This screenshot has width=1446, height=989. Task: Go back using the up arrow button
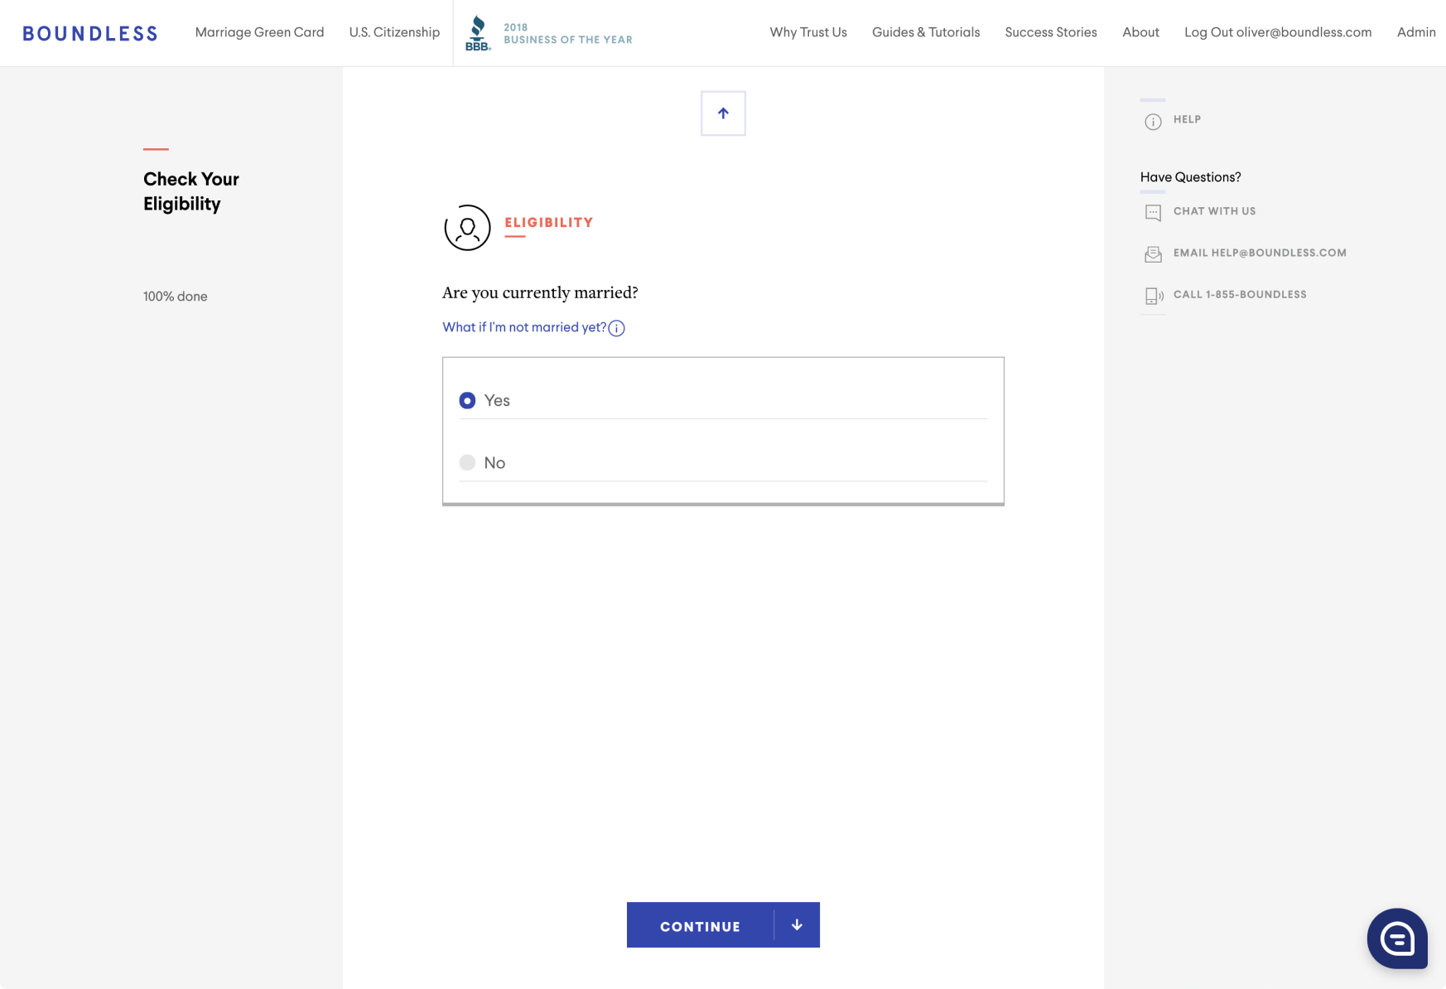point(723,113)
